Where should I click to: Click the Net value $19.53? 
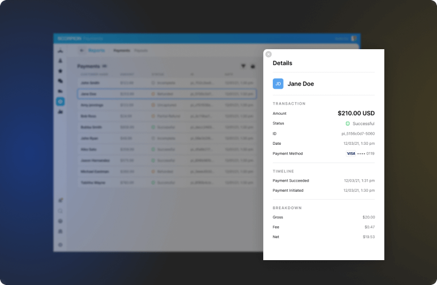click(369, 237)
